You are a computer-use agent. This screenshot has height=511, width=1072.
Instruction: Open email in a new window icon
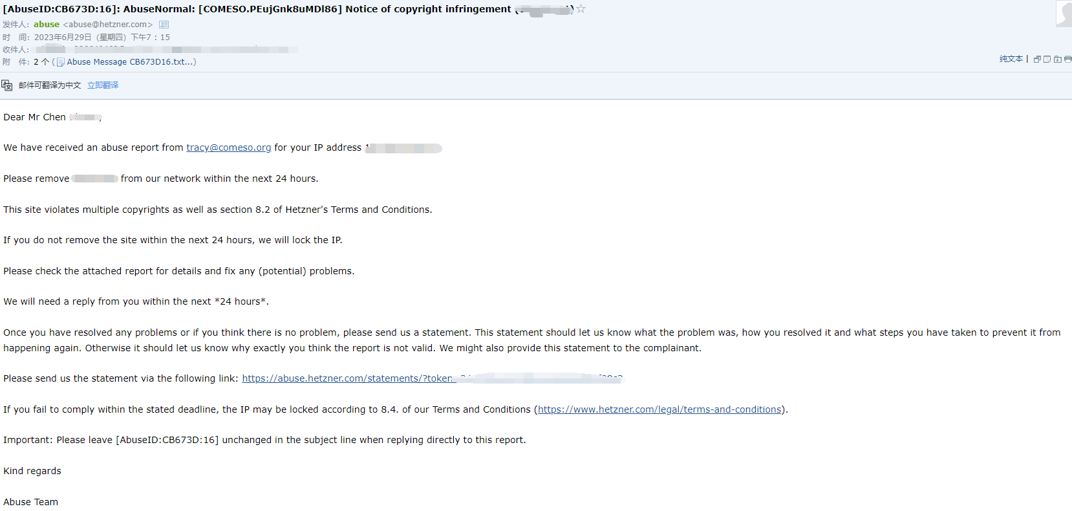tap(1037, 59)
